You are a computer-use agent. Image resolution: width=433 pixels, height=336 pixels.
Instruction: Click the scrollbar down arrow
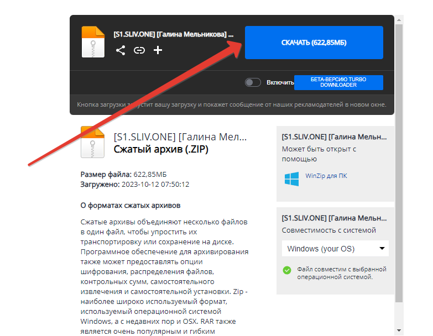coord(399,330)
